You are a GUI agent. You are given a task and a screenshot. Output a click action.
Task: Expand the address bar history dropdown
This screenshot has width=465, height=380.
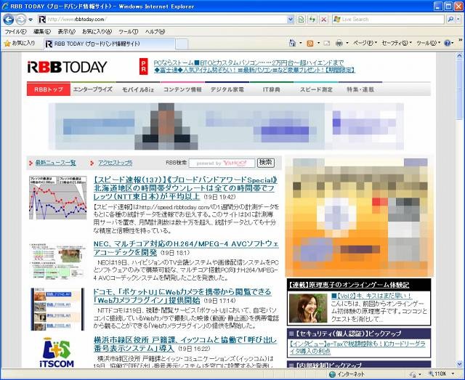pos(291,20)
